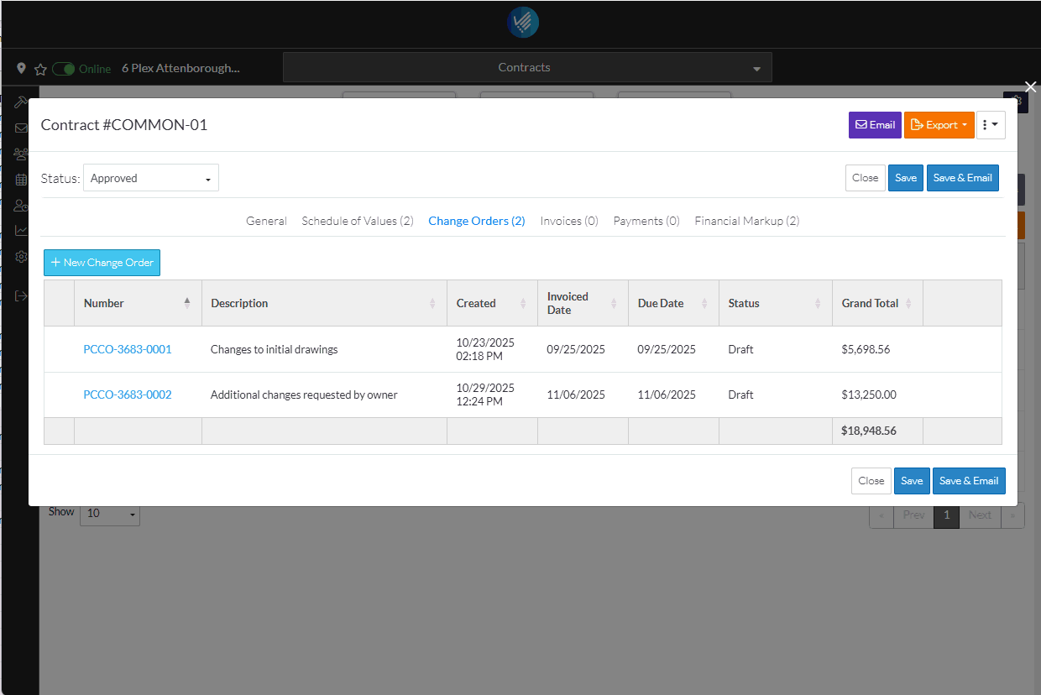Open the chart reports sidebar icon
Viewport: 1041px width, 695px height.
pyautogui.click(x=21, y=231)
